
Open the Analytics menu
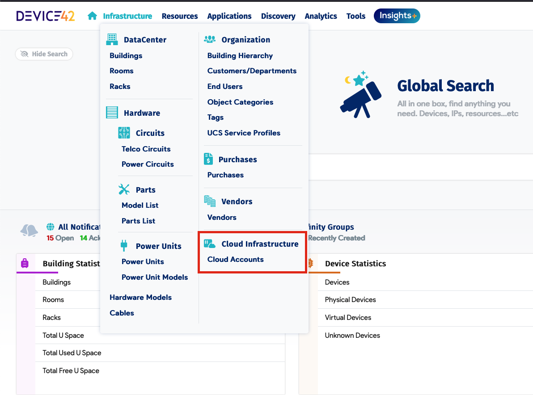tap(321, 16)
